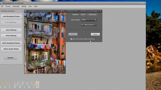Click Done in Finishing Touch
The height and width of the screenshot is (90, 161).
95,34
